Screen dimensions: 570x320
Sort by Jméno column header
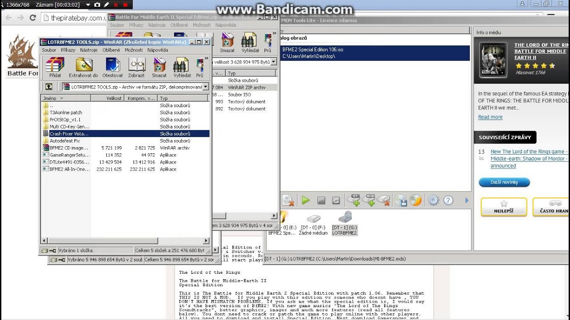tap(66, 98)
